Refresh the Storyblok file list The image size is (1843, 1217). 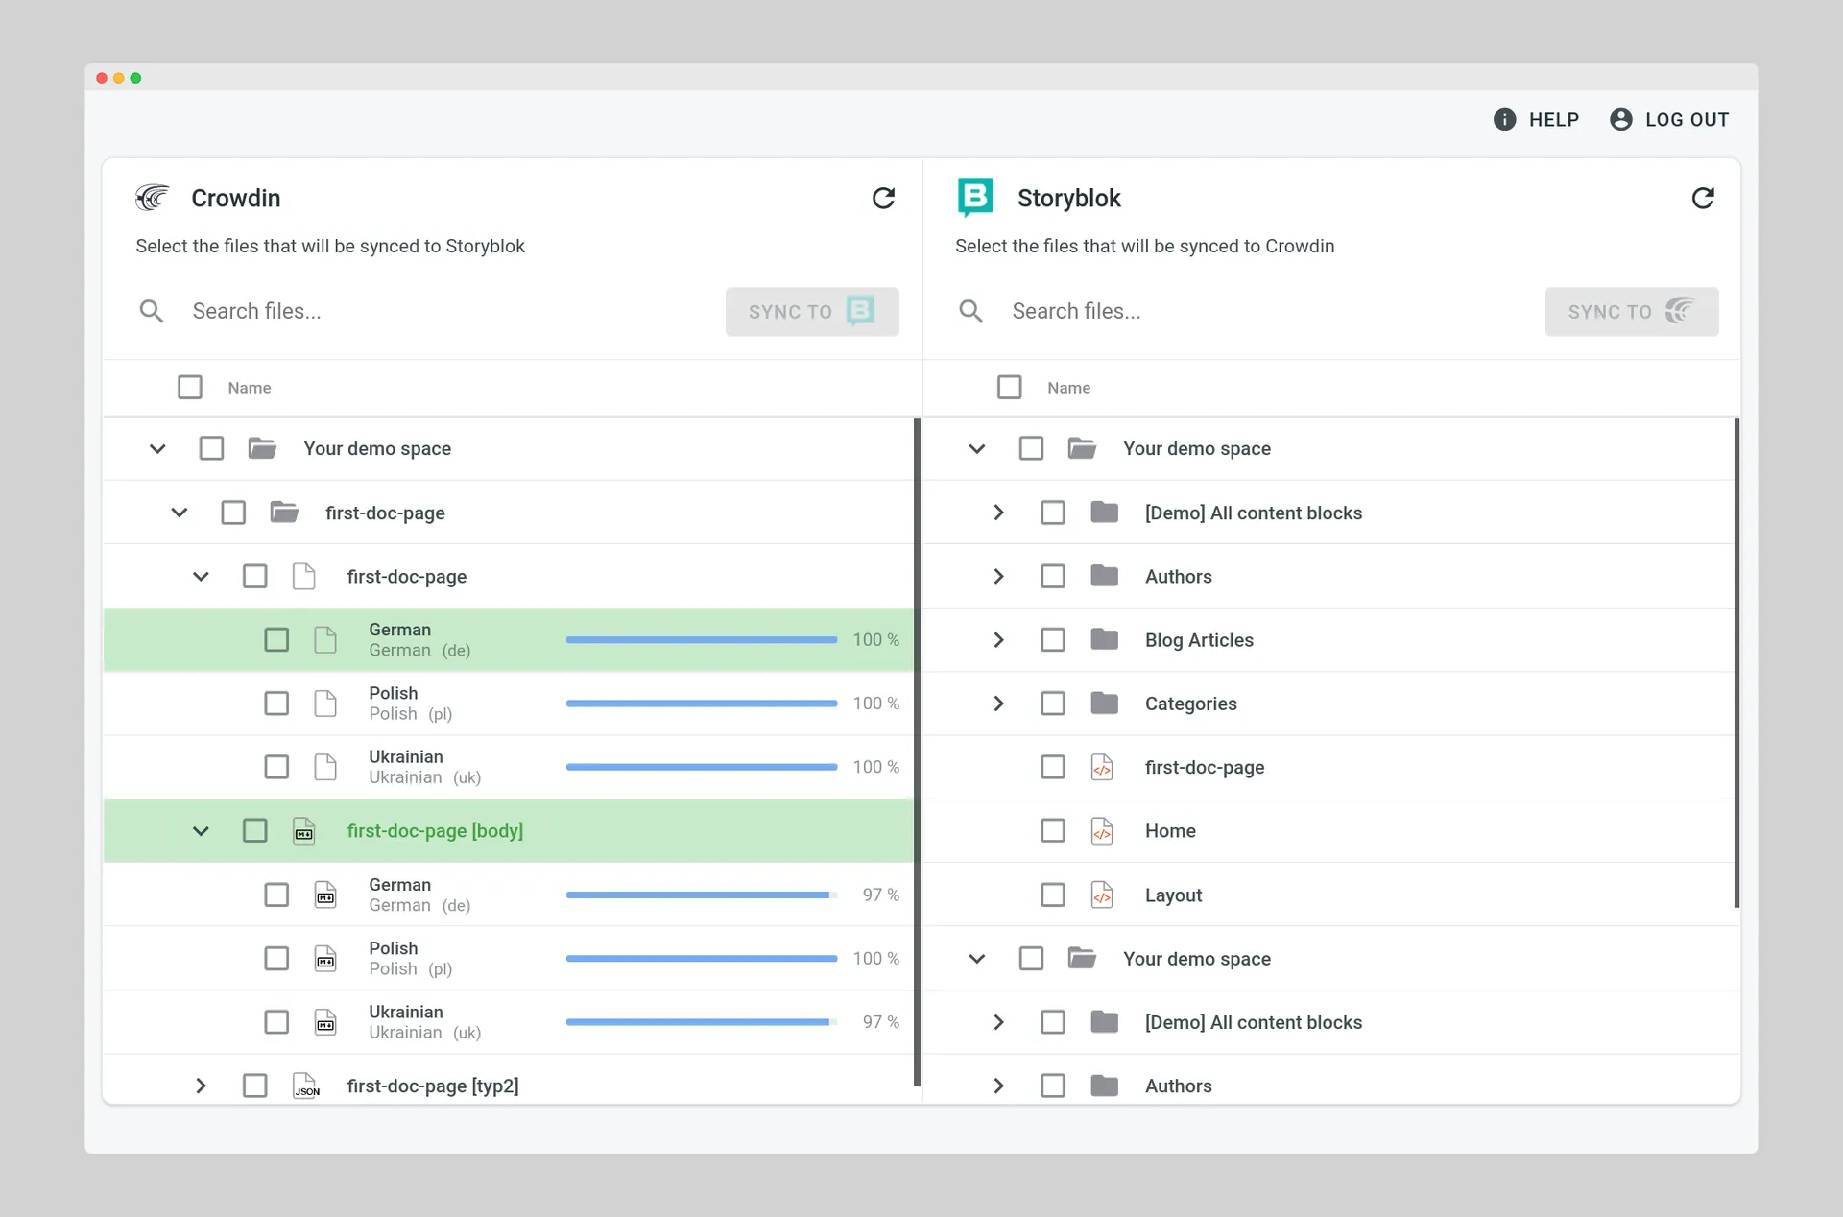click(1703, 198)
